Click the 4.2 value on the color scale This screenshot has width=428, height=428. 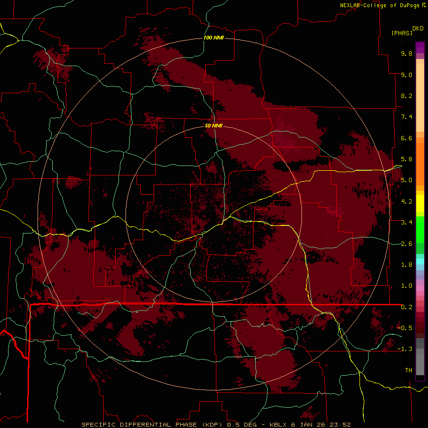click(x=407, y=202)
